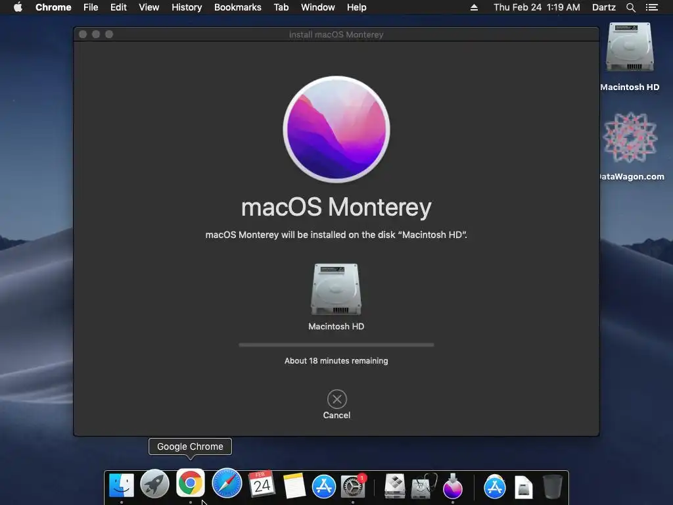Open Boot Camp Assistant dock icon
This screenshot has height=505, width=673.
click(x=395, y=486)
